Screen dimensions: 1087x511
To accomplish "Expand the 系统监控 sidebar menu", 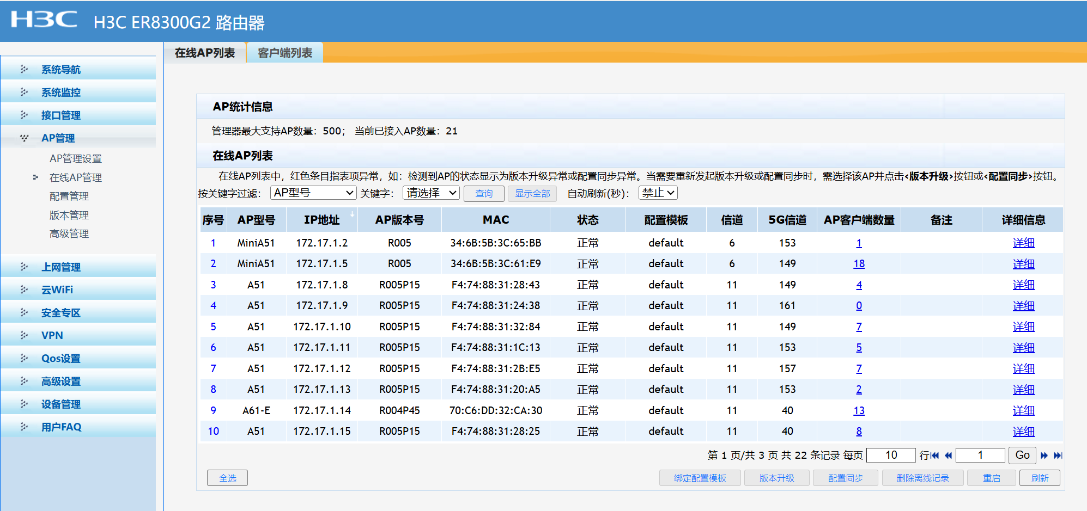I will click(61, 93).
